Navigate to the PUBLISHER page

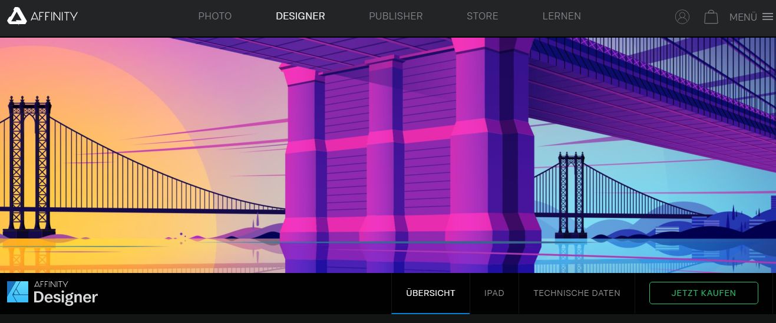(x=395, y=16)
